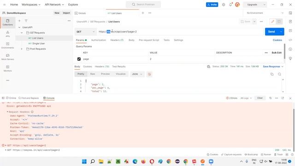The image size is (295, 166).
Task: Switch to the Test Results tab
Action: click(119, 66)
